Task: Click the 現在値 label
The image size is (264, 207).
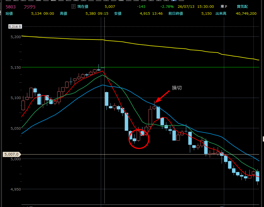Action: 83,7
